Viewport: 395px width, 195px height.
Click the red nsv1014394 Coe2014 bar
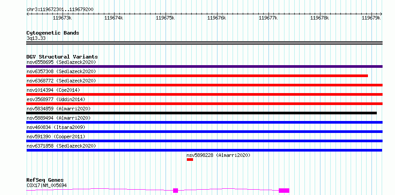pyautogui.click(x=204, y=94)
